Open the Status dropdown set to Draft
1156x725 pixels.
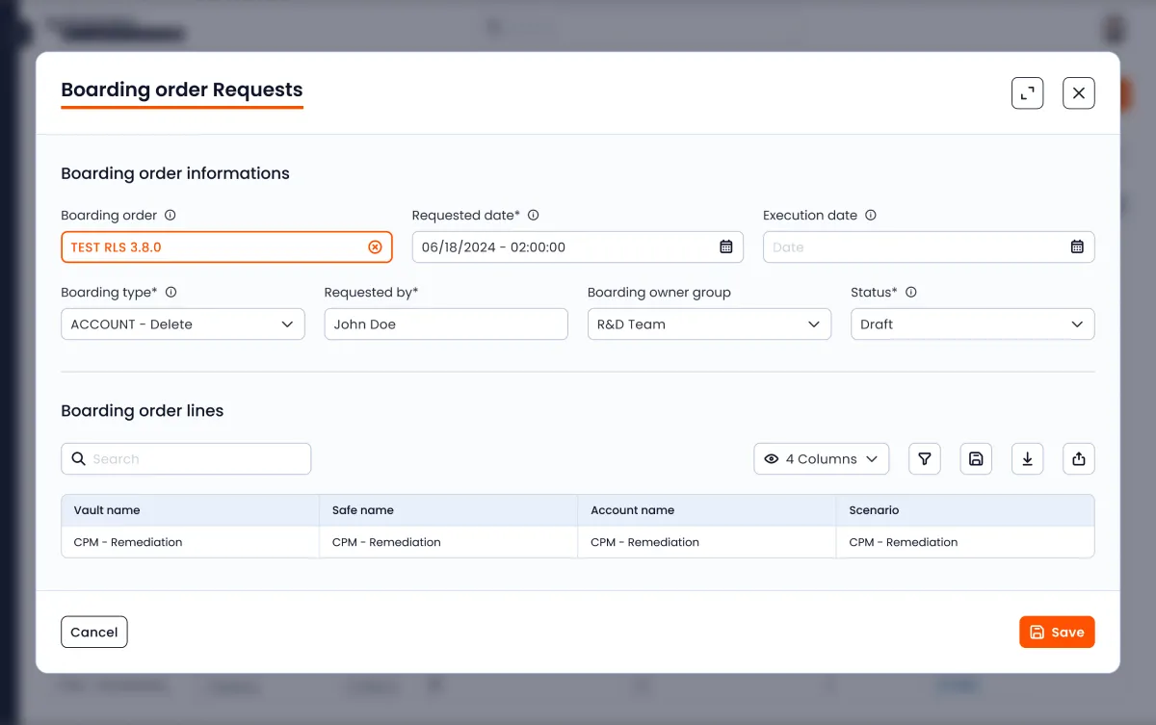971,324
